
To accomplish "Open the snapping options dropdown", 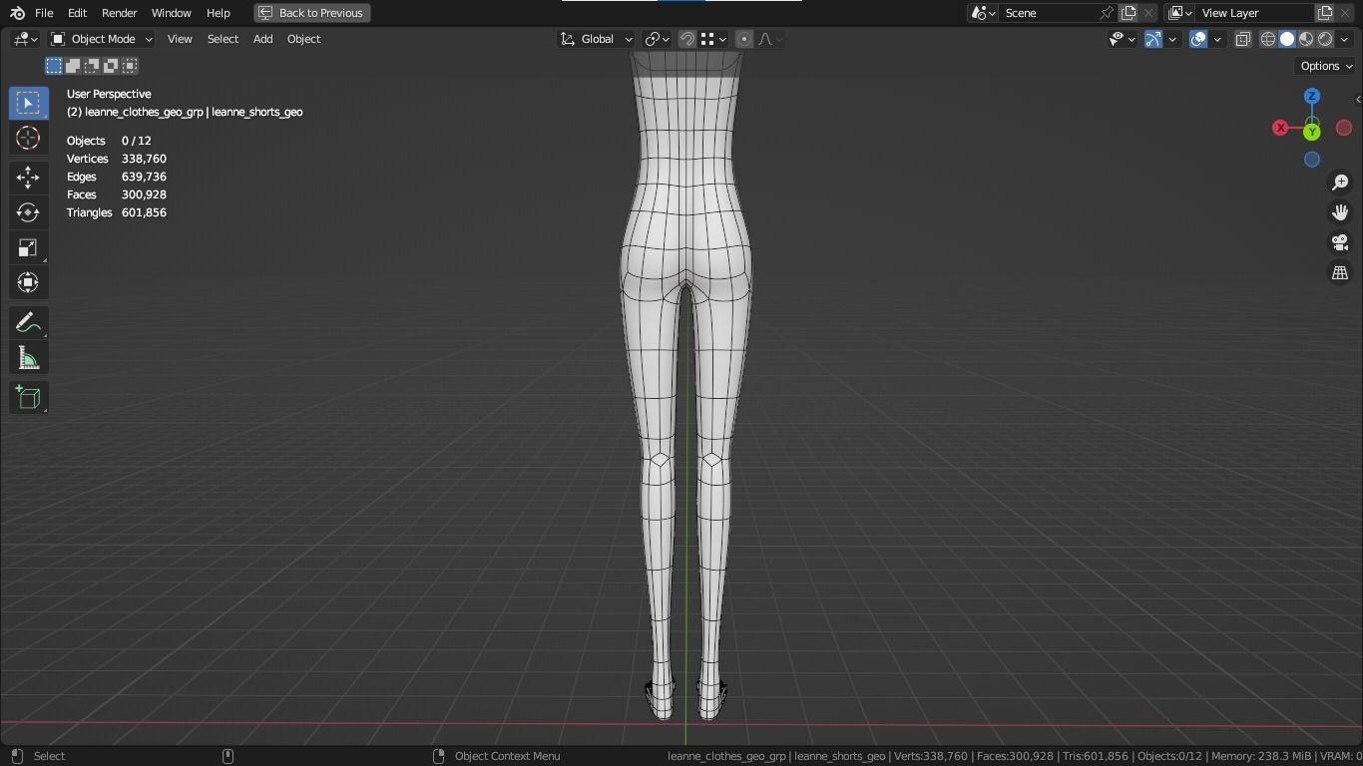I will point(712,39).
